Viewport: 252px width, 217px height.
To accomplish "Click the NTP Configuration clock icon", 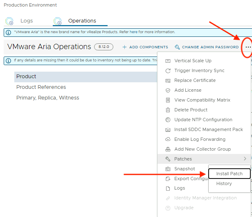I will (168, 120).
